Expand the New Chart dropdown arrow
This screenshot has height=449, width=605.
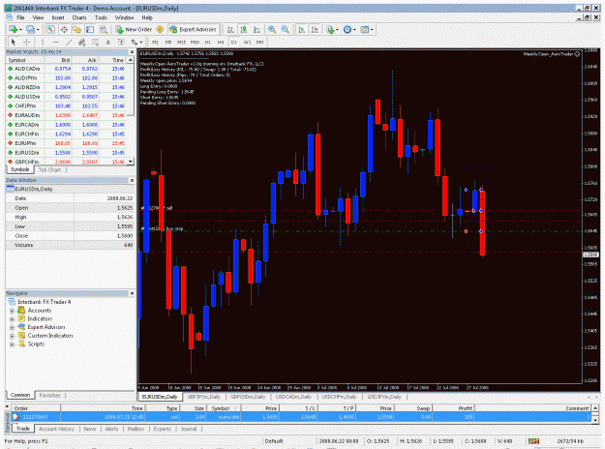tap(20, 30)
